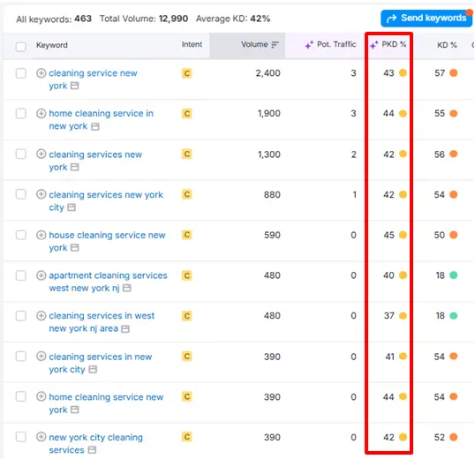This screenshot has height=459, width=475.
Task: Click plus icon for 'home cleaning service new york'
Action: pyautogui.click(x=41, y=396)
